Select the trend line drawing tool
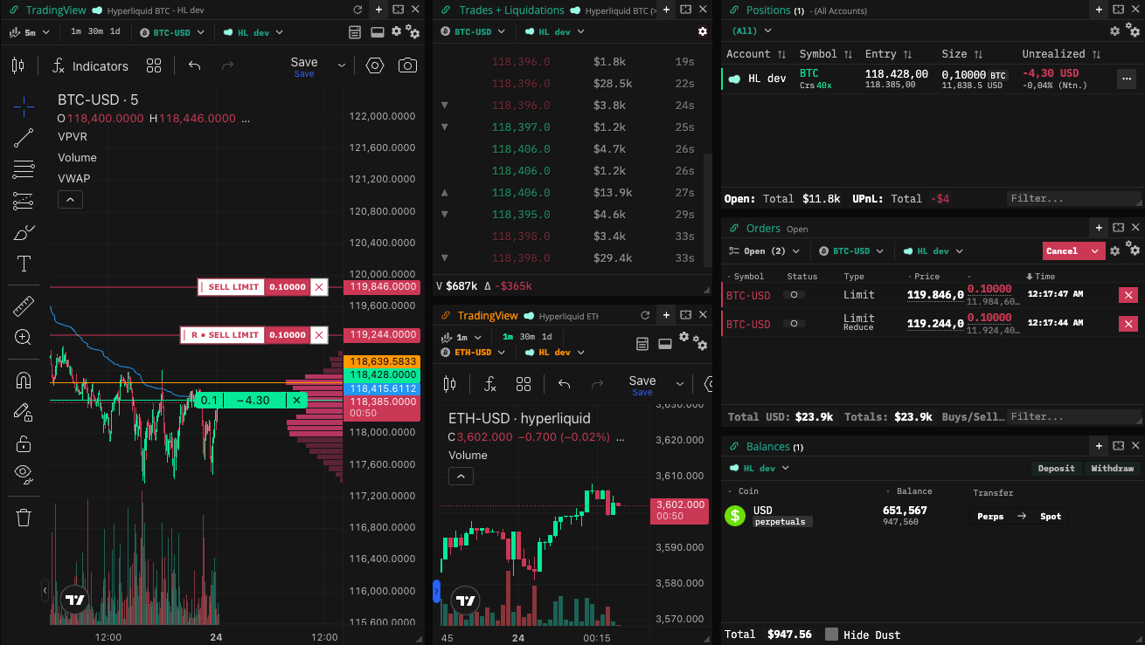Viewport: 1145px width, 645px height. click(x=24, y=137)
